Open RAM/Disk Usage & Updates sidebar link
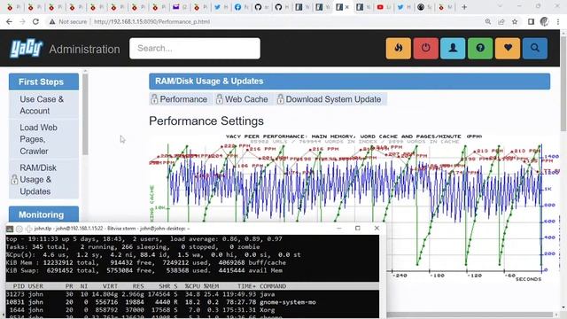Image resolution: width=567 pixels, height=319 pixels. pyautogui.click(x=43, y=179)
